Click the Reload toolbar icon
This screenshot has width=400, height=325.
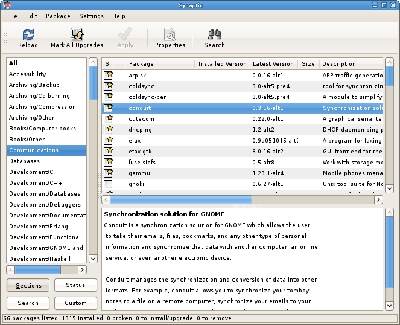click(28, 34)
